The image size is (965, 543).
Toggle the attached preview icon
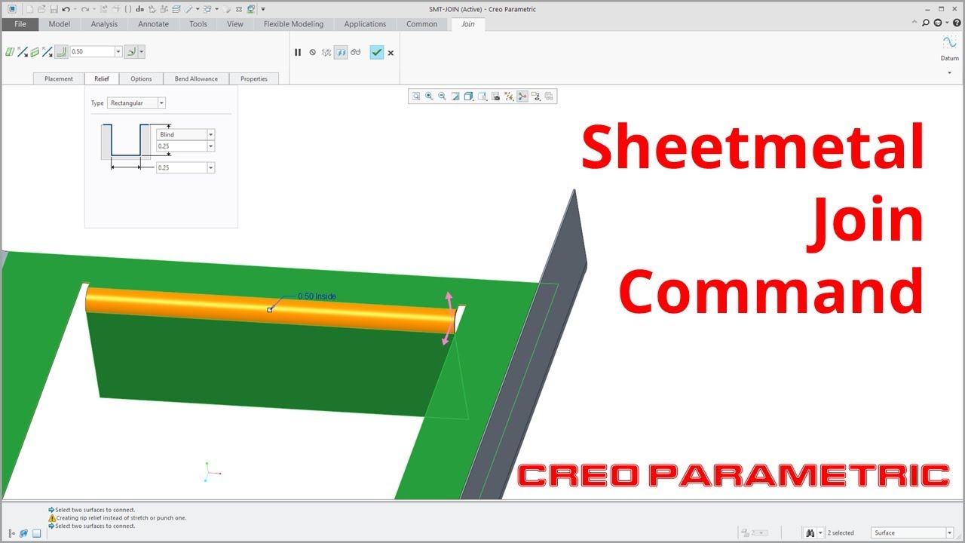[x=341, y=52]
